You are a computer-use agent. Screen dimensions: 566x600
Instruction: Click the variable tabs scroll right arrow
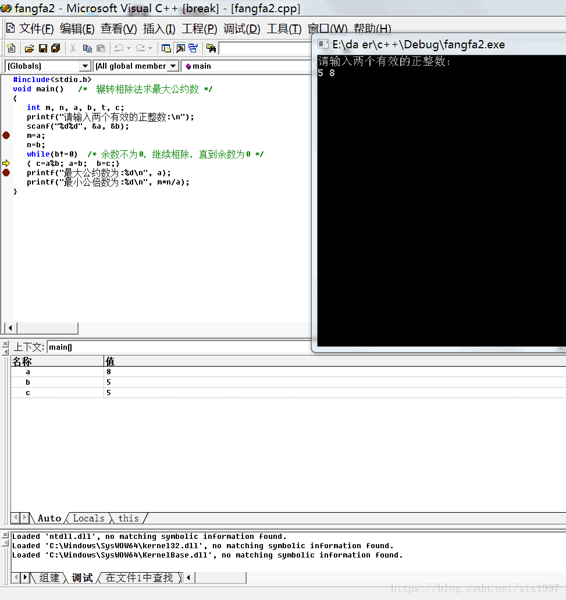(x=25, y=518)
